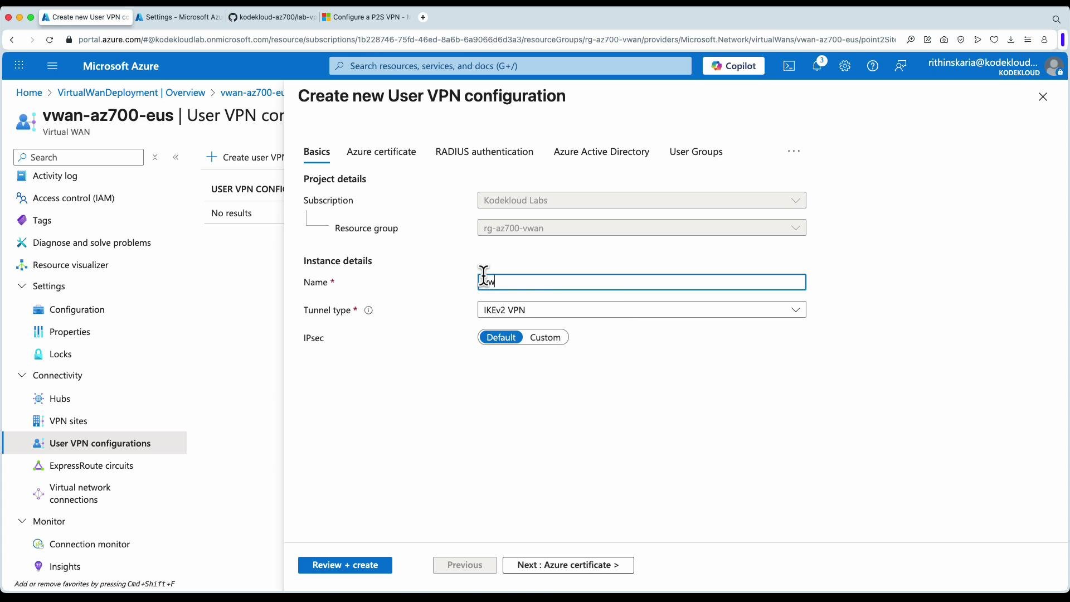Select the Custom IPsec option

point(545,337)
